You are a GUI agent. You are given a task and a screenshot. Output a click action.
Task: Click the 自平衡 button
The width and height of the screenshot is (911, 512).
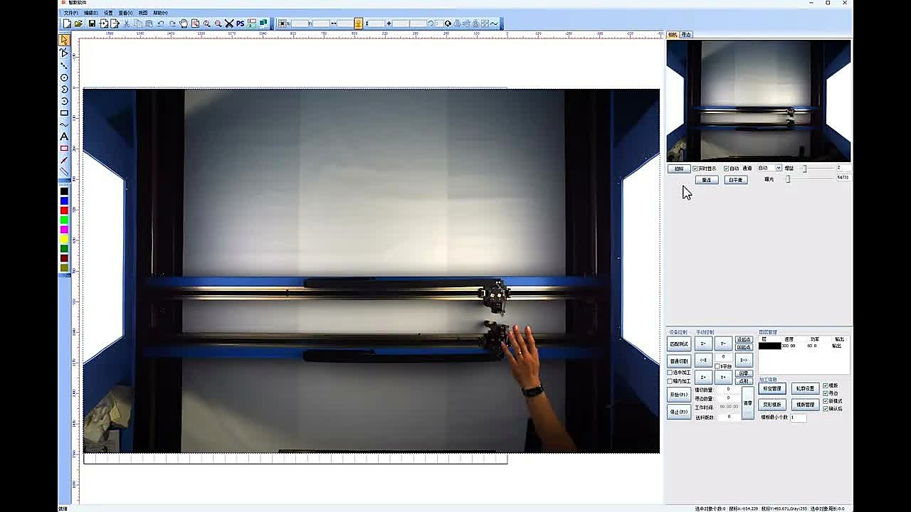(735, 180)
